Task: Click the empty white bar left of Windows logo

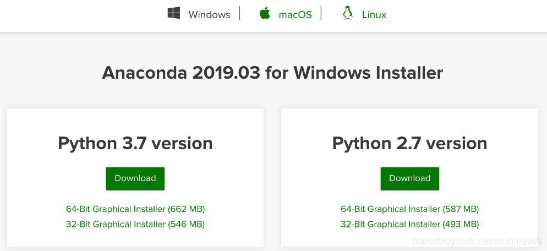Action: coord(83,15)
